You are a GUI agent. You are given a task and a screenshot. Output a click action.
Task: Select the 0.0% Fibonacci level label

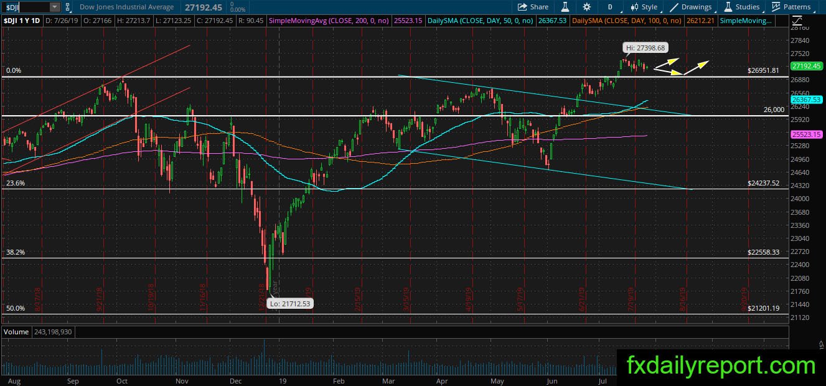(x=14, y=71)
